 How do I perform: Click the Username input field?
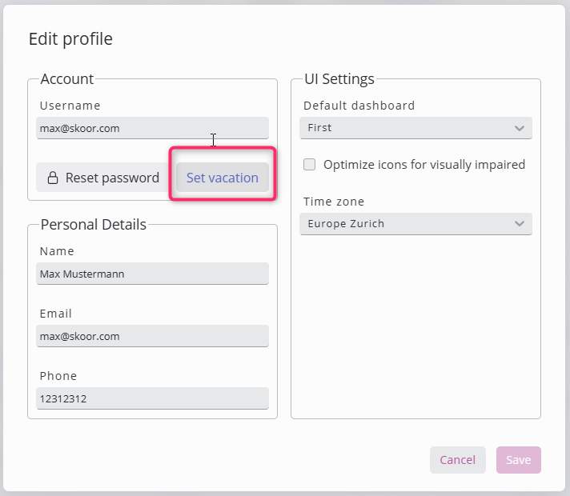152,128
